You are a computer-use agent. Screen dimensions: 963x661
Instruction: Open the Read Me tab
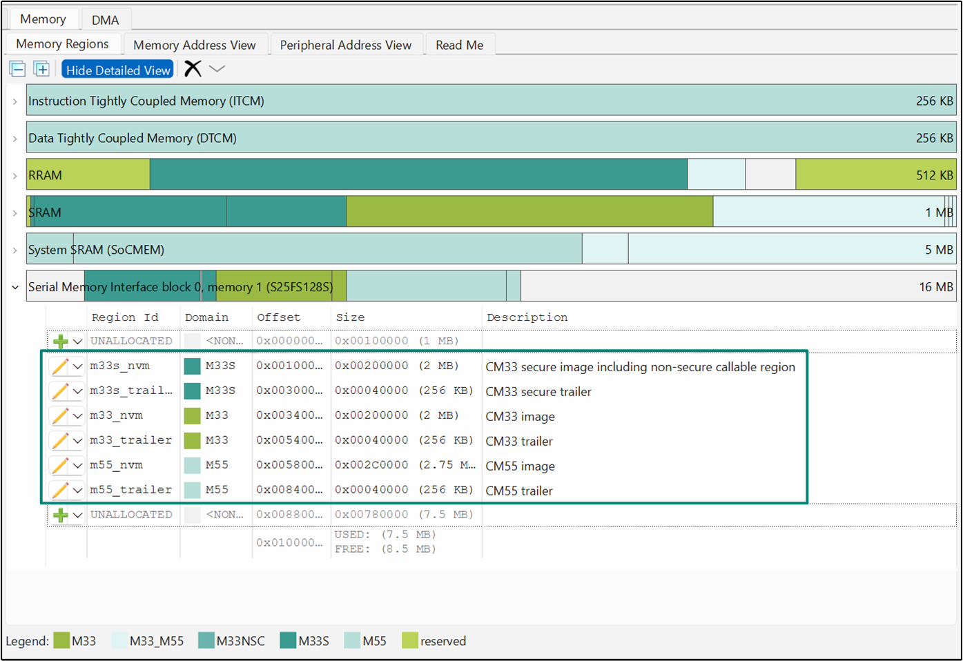(459, 45)
